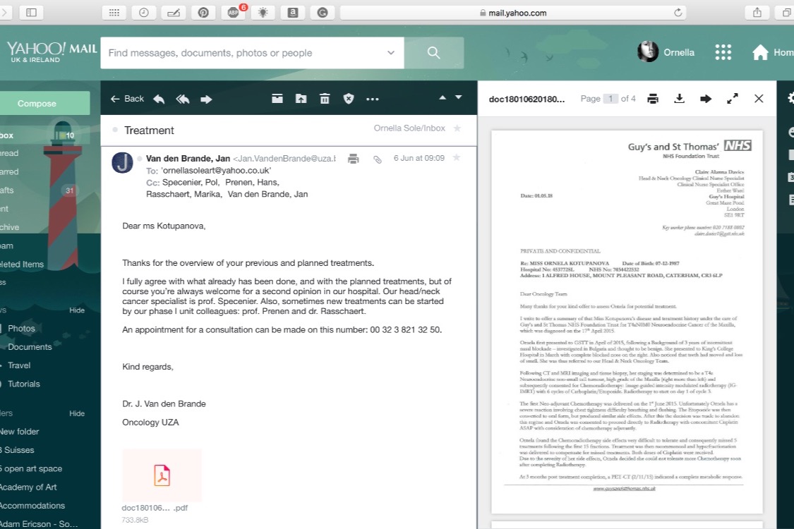
Task: Open the Suisses folder
Action: tap(17, 450)
